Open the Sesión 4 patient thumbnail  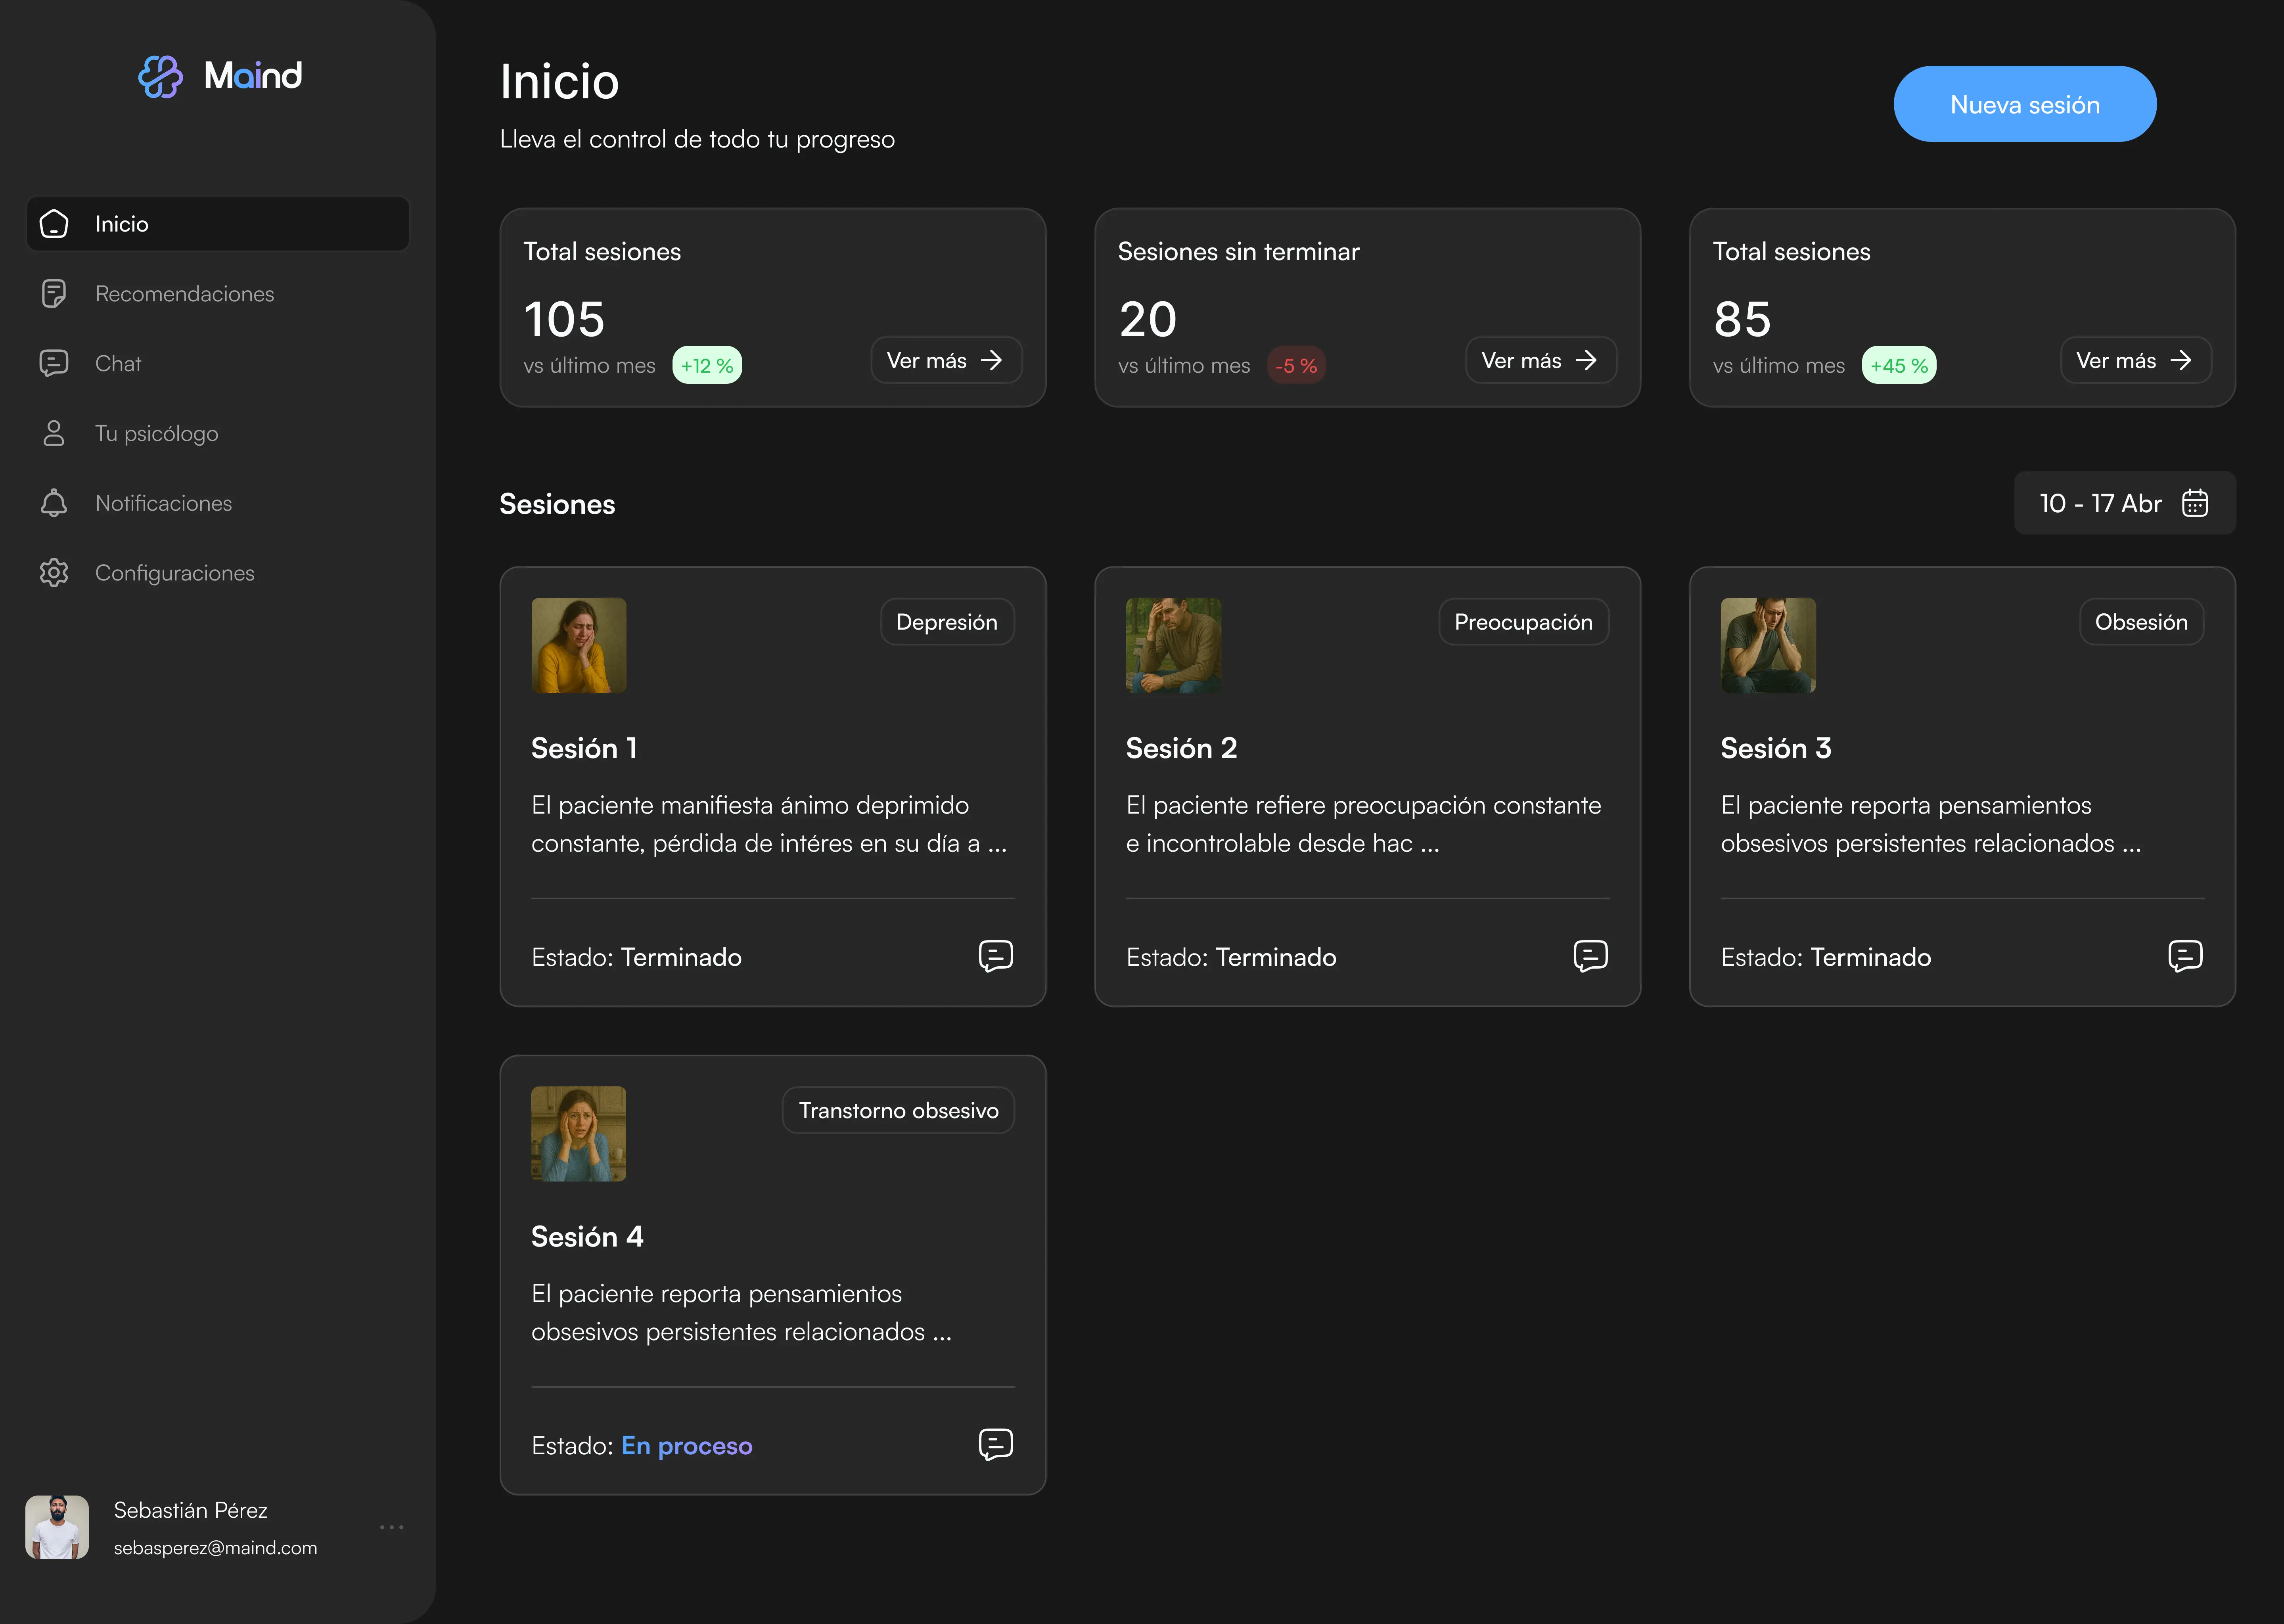click(x=579, y=1134)
